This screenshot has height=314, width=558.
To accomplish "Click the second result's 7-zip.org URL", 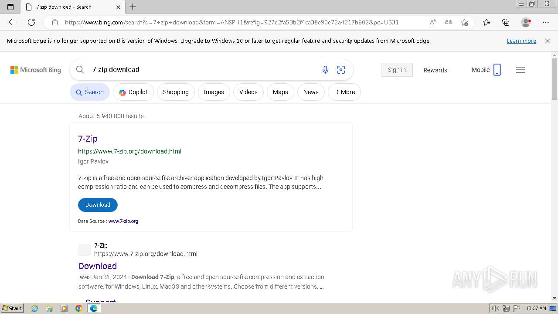I will coord(146,254).
